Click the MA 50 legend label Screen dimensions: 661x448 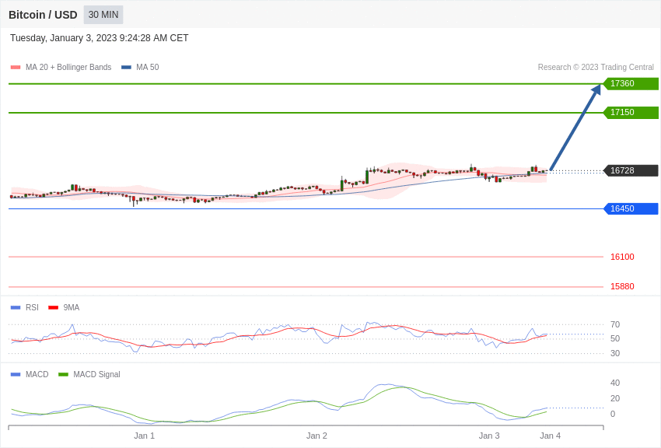pos(147,67)
